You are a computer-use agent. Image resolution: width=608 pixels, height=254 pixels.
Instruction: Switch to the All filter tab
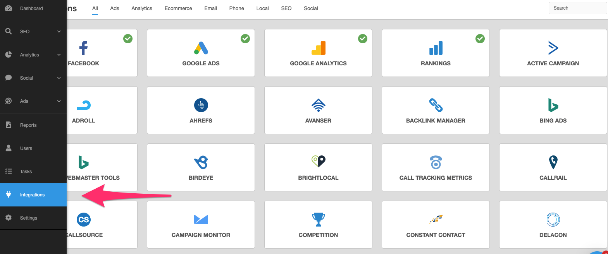click(95, 8)
